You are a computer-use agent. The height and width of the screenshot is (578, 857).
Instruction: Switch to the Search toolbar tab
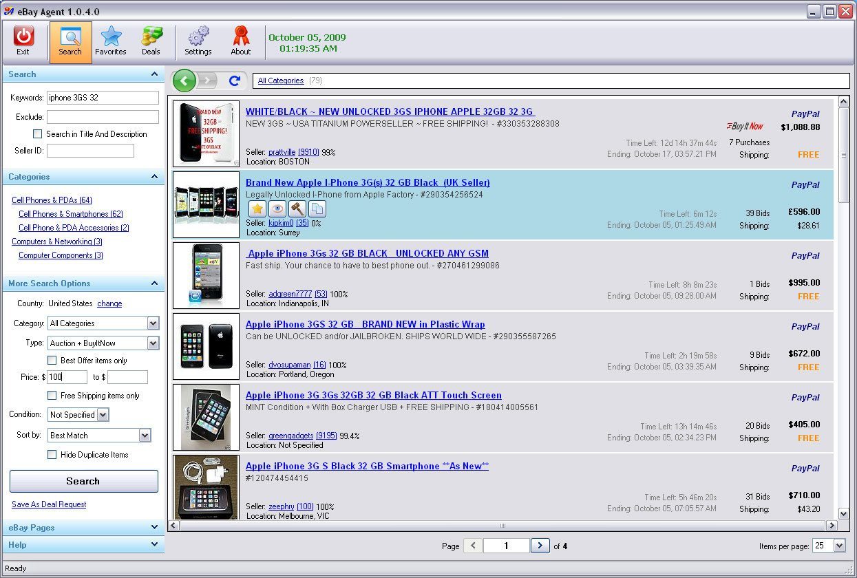pos(70,40)
